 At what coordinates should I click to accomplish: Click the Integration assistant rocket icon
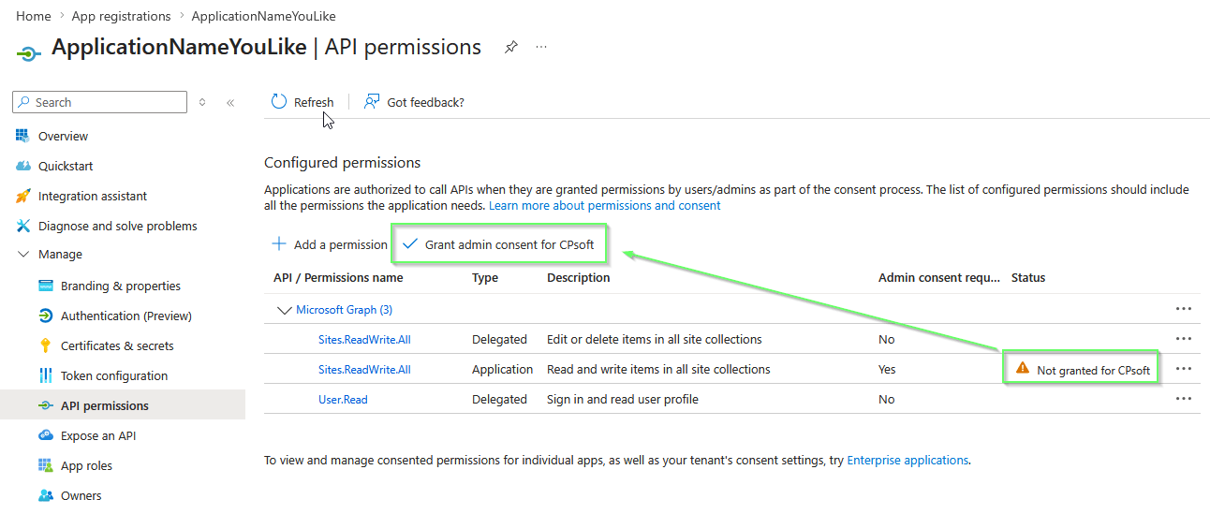(x=23, y=196)
